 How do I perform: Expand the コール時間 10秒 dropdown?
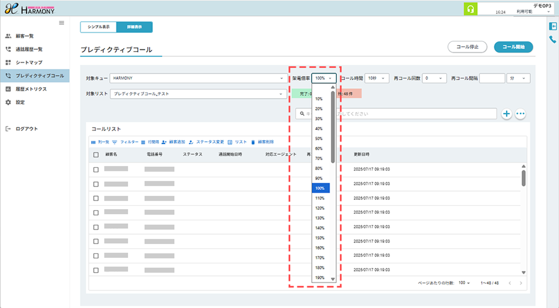pyautogui.click(x=376, y=78)
